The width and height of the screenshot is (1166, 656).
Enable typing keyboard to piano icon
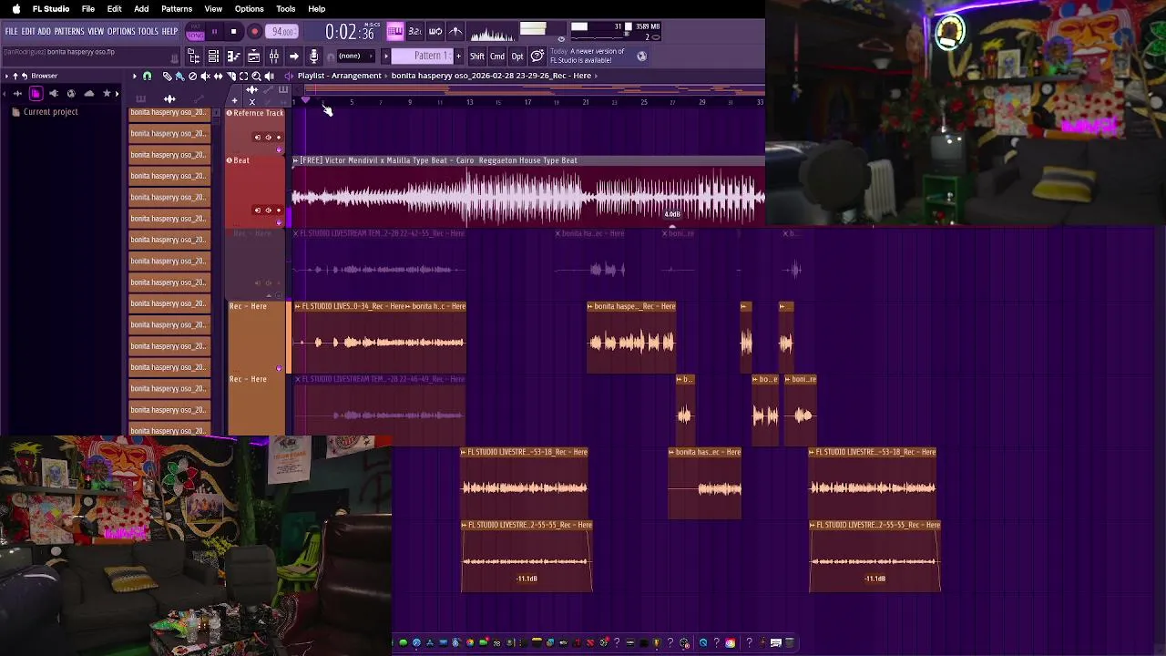tap(395, 31)
